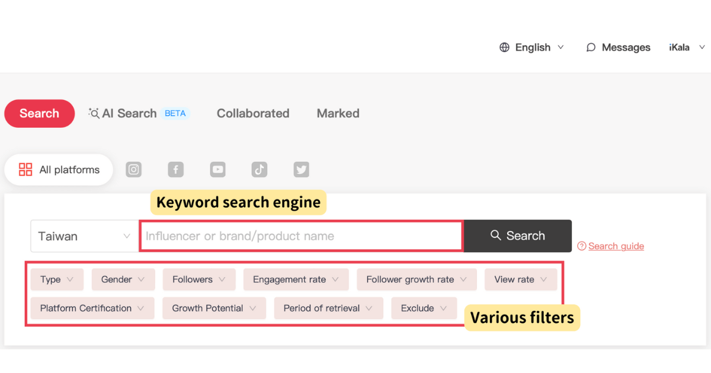The image size is (711, 373).
Task: Select the red Search tab
Action: point(40,113)
